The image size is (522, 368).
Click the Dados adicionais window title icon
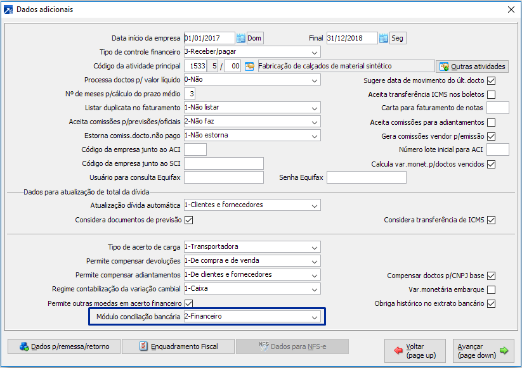[x=8, y=10]
